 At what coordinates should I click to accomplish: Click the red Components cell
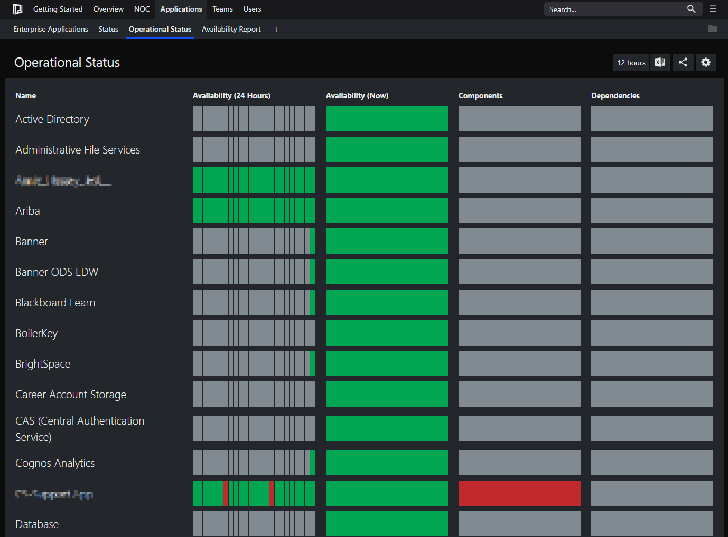519,493
